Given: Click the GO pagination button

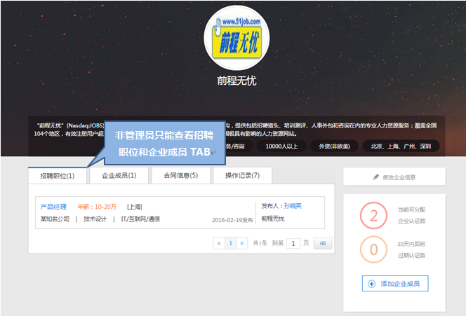Looking at the screenshot, I should coord(323,243).
